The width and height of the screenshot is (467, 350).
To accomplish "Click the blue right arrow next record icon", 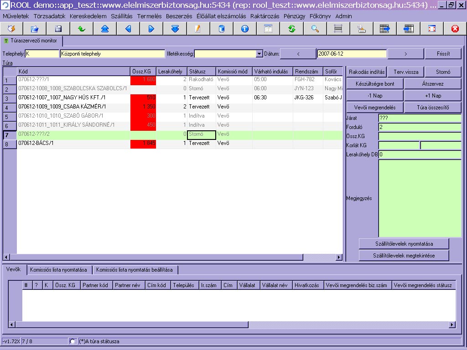I will click(x=151, y=29).
